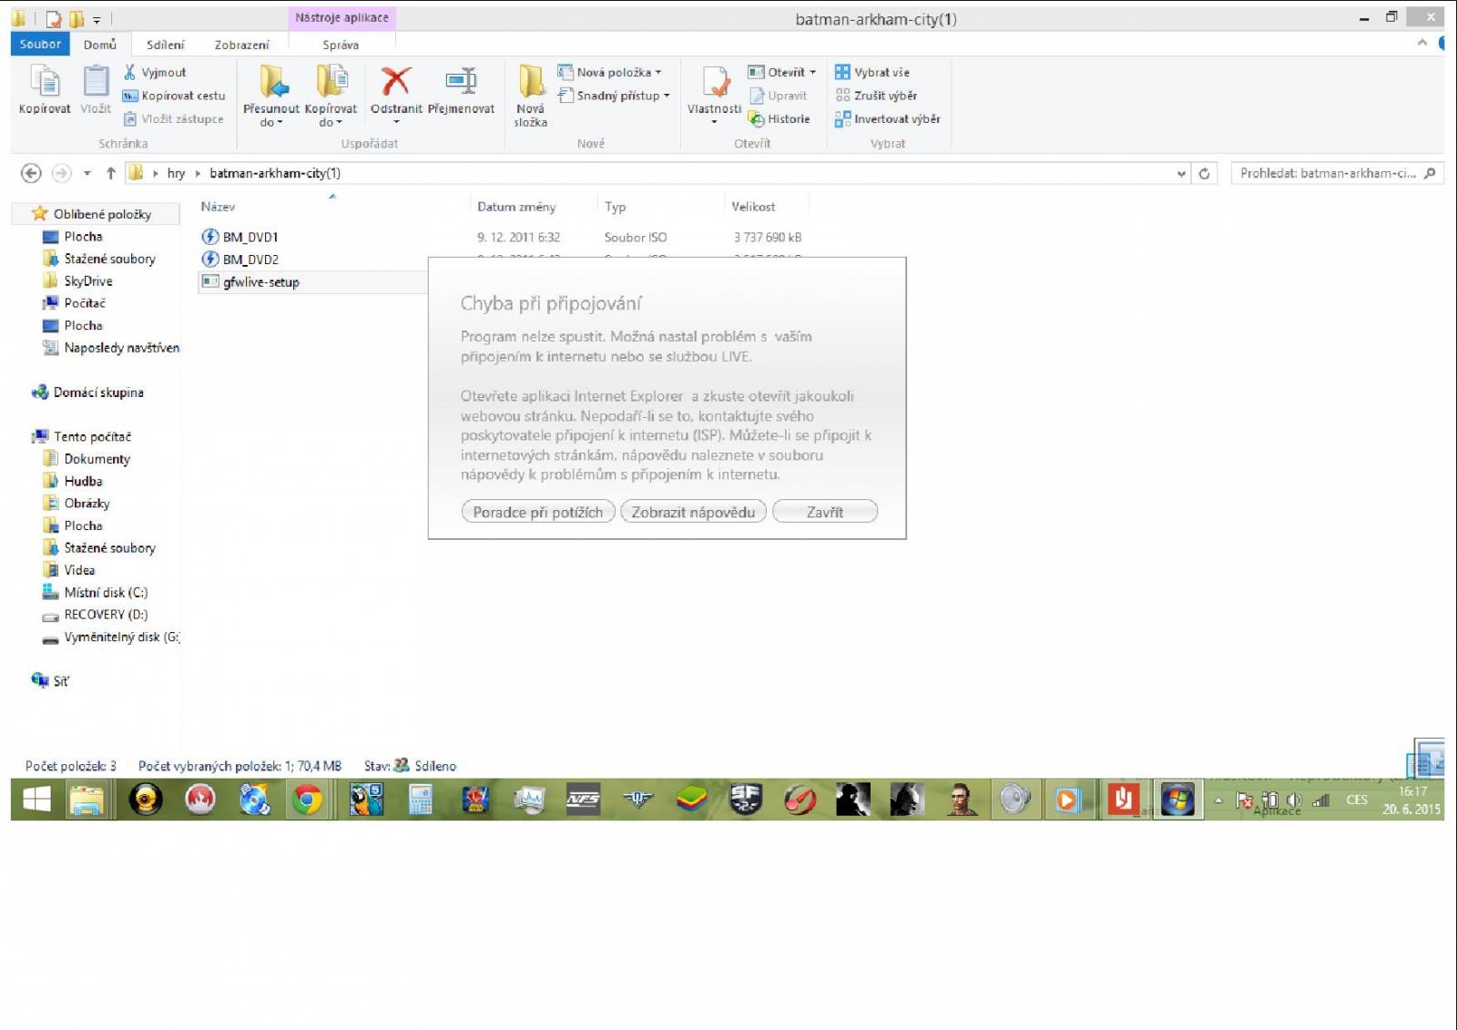Select Kopírovat cestu in the ribbon

pyautogui.click(x=174, y=96)
